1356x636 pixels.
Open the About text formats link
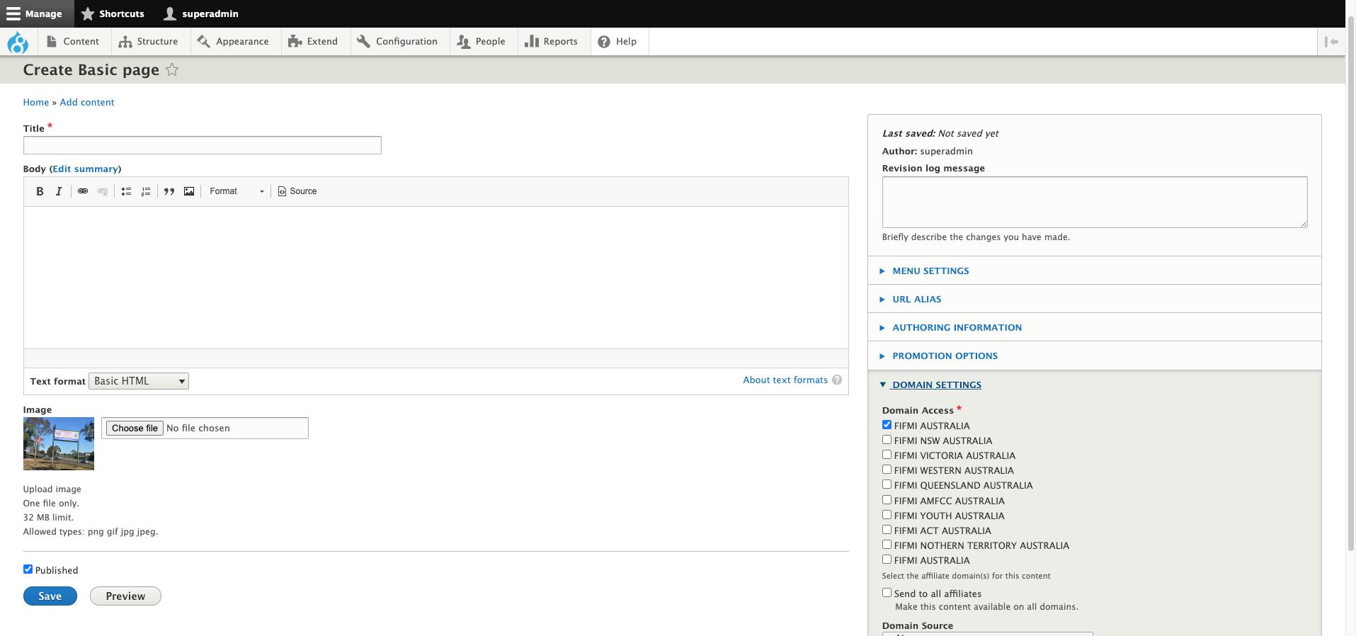point(785,380)
